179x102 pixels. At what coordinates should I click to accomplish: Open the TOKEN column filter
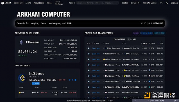coord(149,43)
